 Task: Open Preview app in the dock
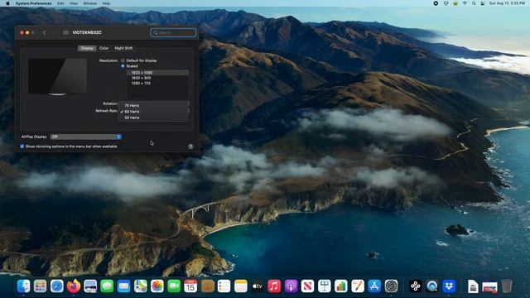[90, 286]
